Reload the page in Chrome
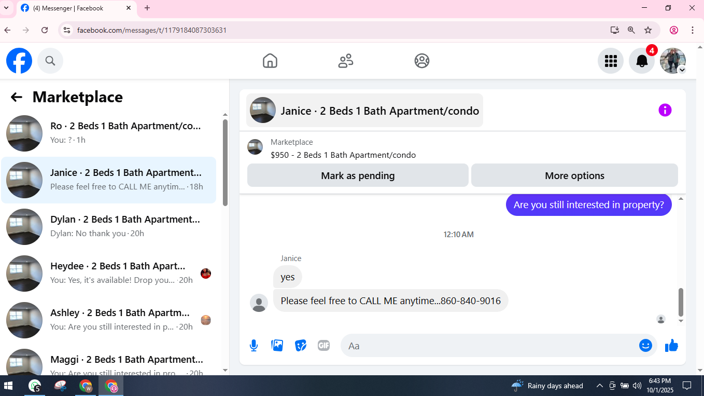Screen dimensions: 704x396 [45, 30]
